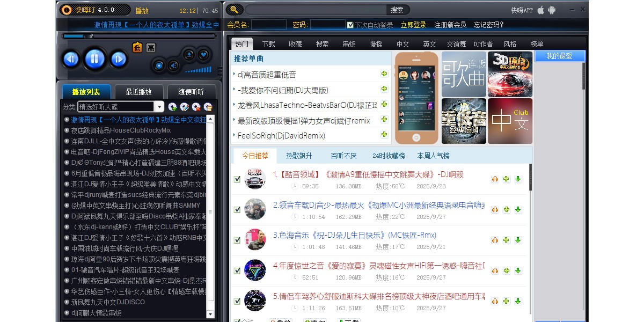644x322 pixels.
Task: Uncheck the checkbox next to song number 1
Action: (237, 179)
